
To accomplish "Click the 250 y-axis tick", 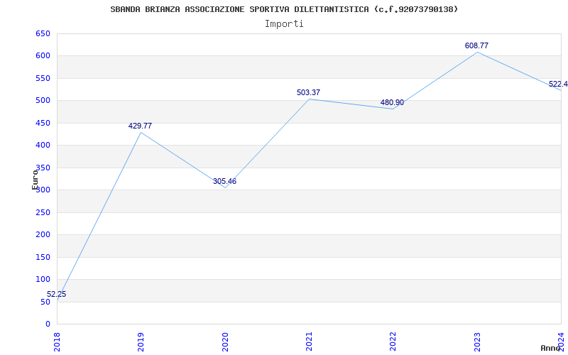I will click(x=43, y=212).
